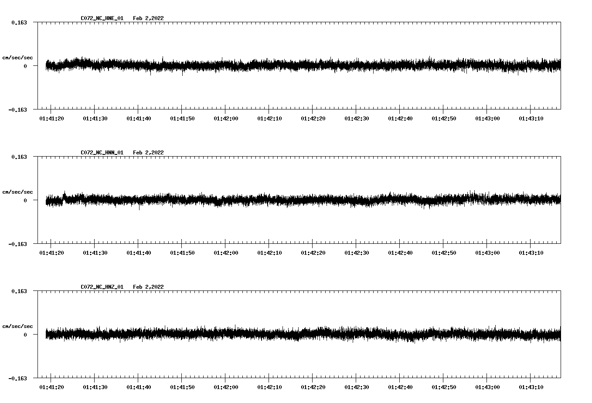Click the 01:42:40 time label under HNZ plot

pyautogui.click(x=400, y=387)
